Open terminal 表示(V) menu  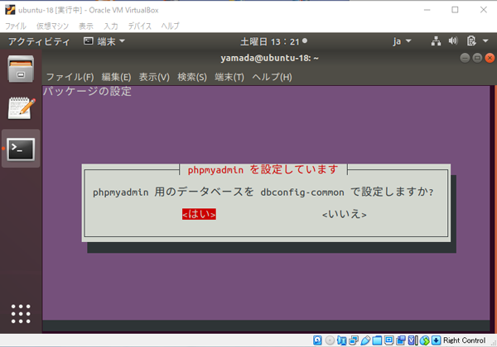click(x=154, y=77)
